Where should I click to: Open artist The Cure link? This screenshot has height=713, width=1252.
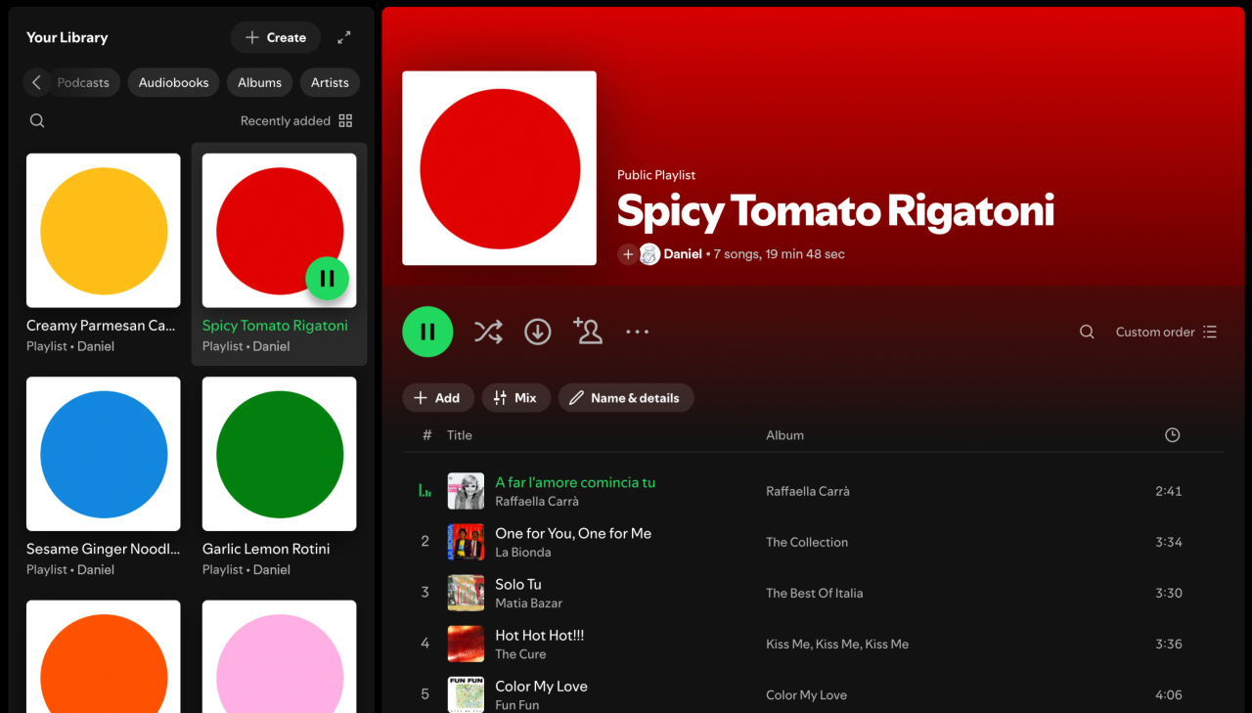pos(520,654)
